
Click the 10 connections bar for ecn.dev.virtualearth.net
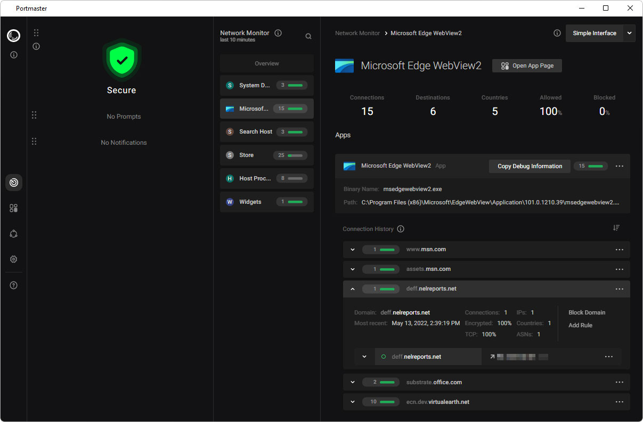[x=381, y=402]
